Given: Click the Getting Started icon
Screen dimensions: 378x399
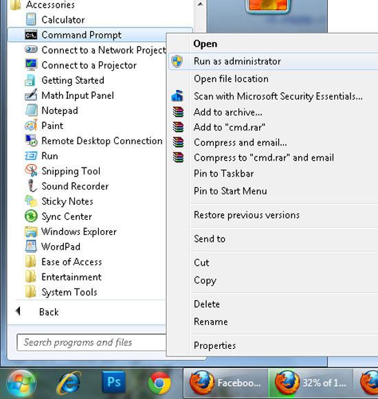Looking at the screenshot, I should 30,80.
